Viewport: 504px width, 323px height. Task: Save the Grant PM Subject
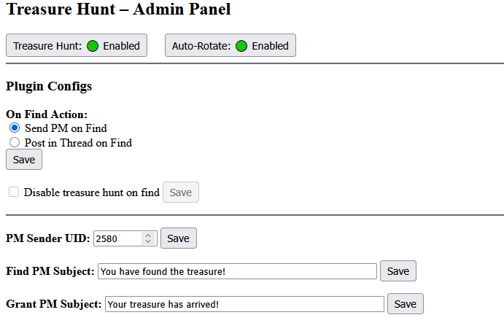[x=405, y=304]
